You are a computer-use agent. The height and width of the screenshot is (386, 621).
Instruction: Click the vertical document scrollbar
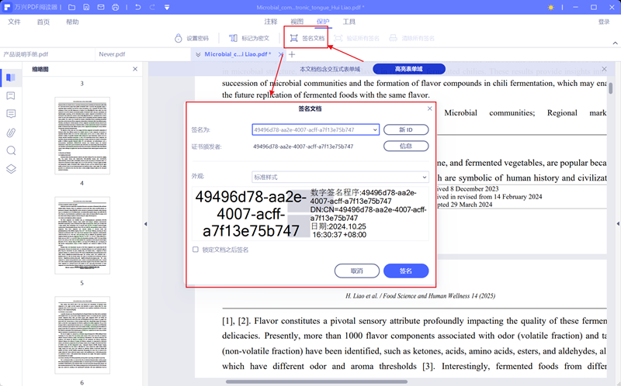point(610,88)
